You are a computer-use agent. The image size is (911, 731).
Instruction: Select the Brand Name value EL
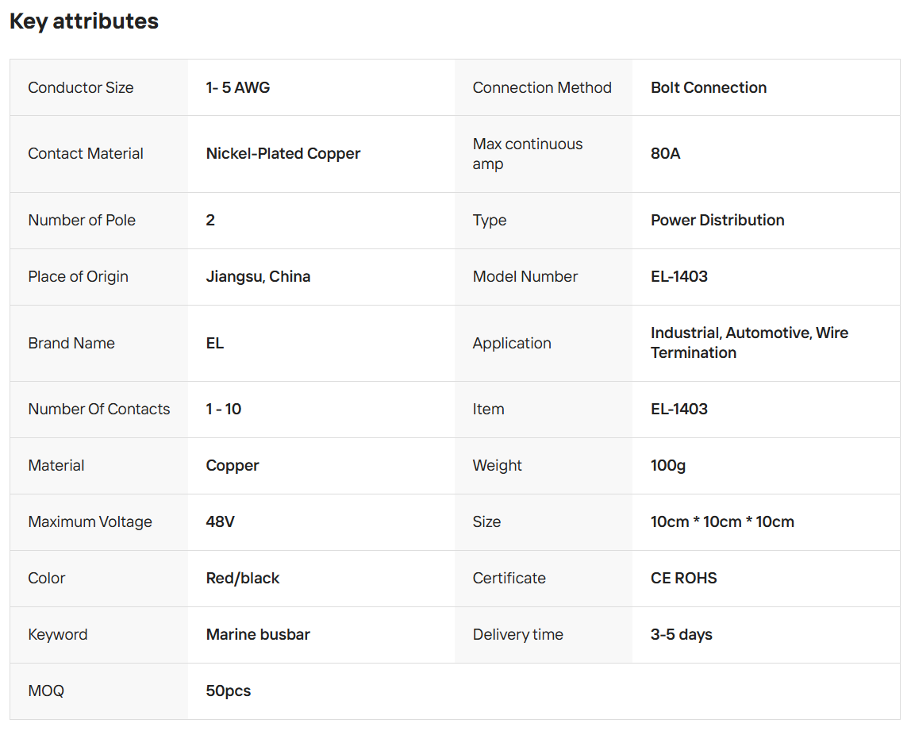[x=215, y=343]
